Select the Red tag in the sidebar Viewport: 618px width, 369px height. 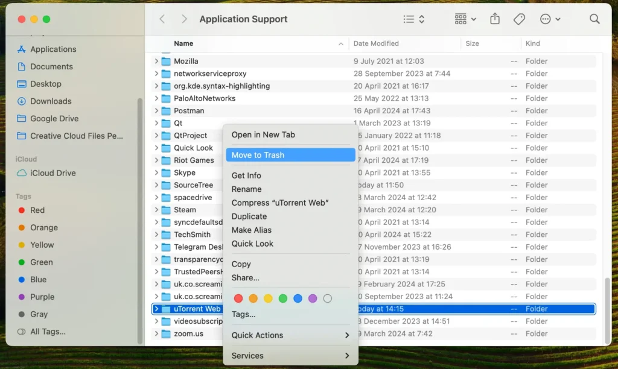tap(31, 210)
